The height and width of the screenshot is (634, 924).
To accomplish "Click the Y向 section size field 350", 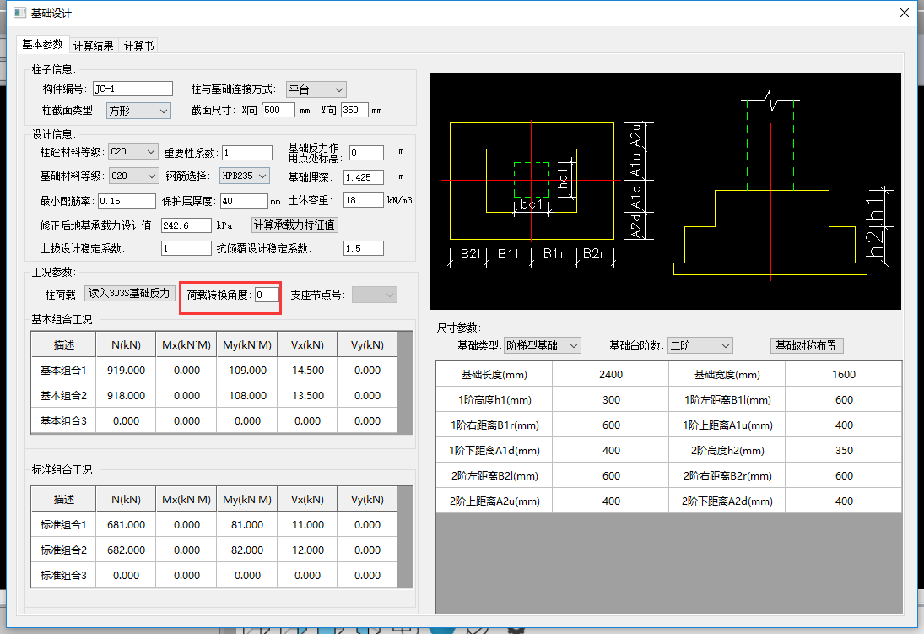I will click(x=354, y=110).
